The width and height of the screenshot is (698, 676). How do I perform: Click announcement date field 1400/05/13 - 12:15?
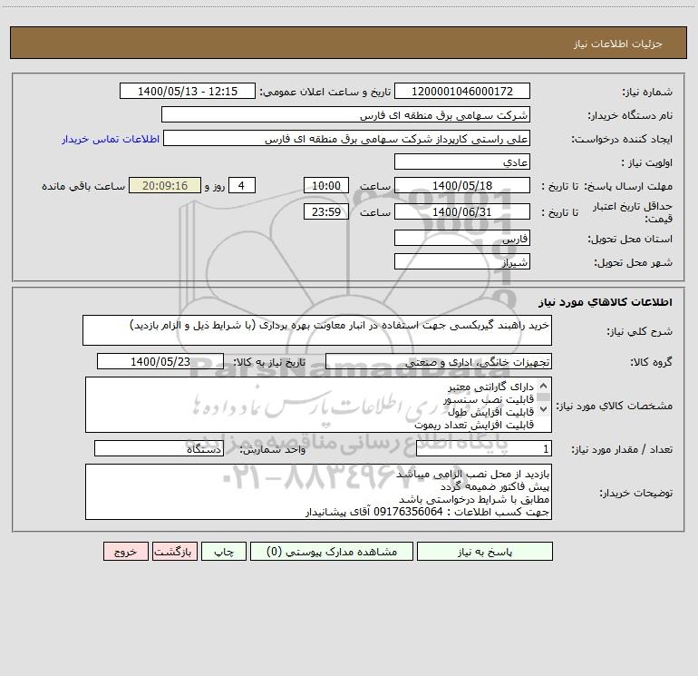pos(188,91)
